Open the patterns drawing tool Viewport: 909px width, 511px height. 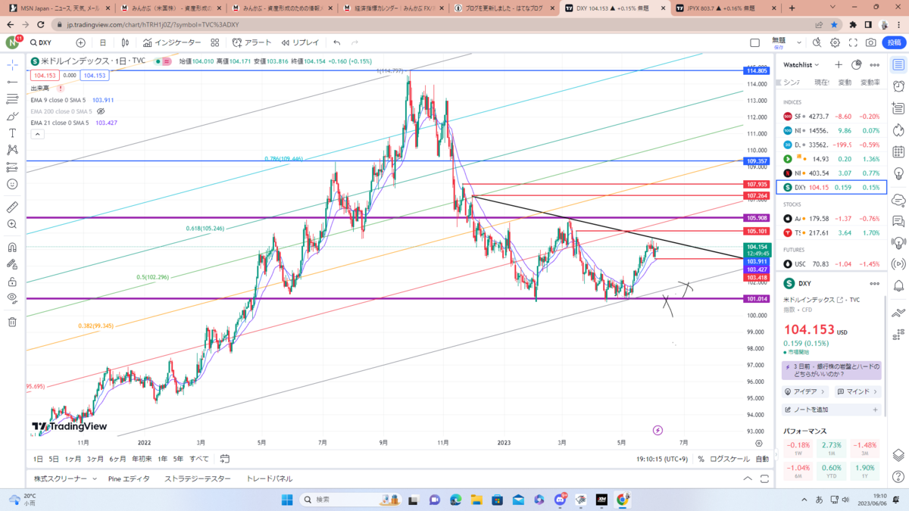tap(12, 150)
